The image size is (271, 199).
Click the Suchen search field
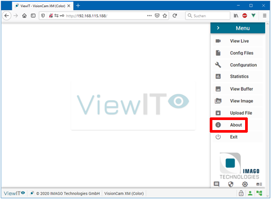(x=208, y=16)
